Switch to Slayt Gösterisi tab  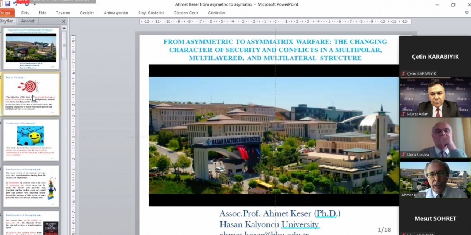point(151,13)
